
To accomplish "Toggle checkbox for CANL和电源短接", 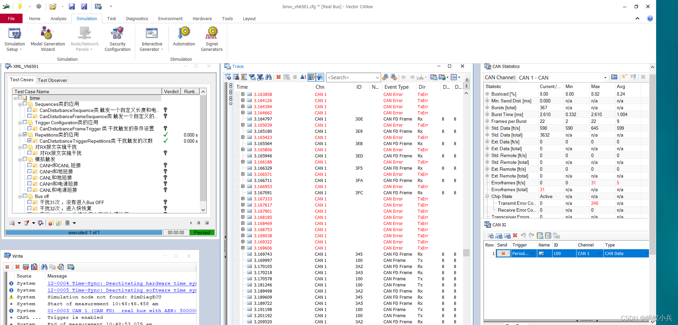I will tap(30, 190).
